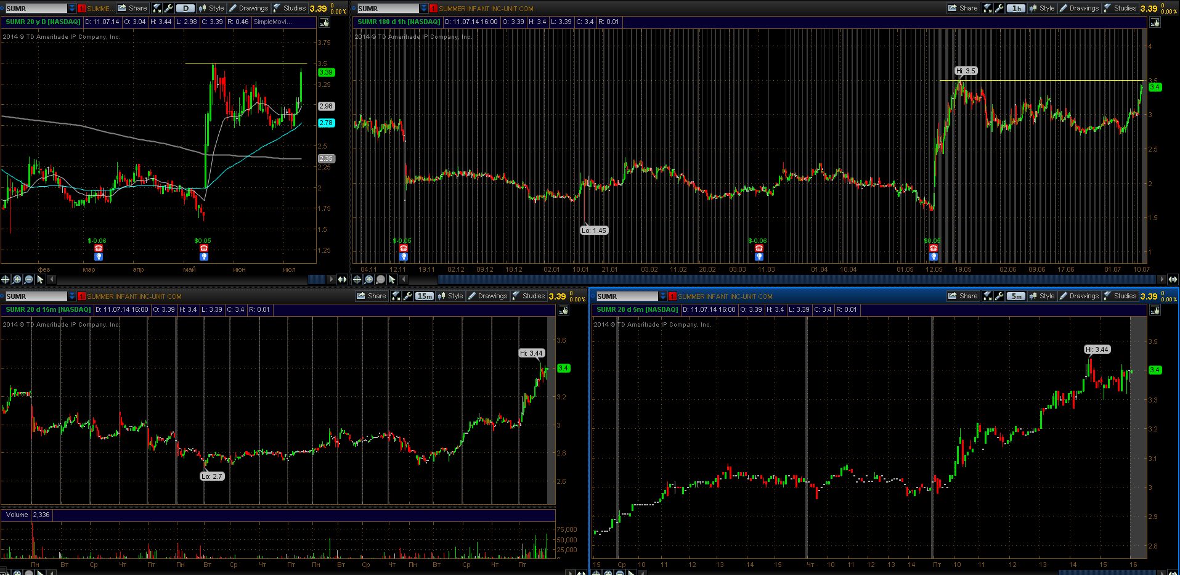Click the Lo: 1.45 bubble on 1h chart
Screen dimensions: 1180x575
coord(594,230)
